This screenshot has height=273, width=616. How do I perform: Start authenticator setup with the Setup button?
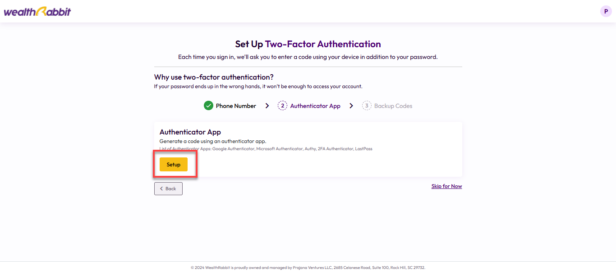pyautogui.click(x=174, y=165)
